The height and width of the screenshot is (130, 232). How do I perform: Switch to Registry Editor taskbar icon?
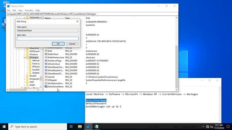coord(88,127)
